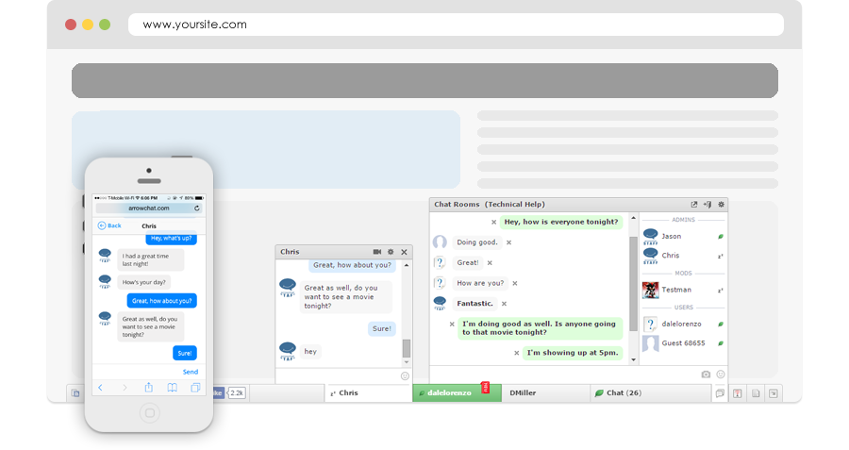The height and width of the screenshot is (450, 849).
Task: Tap Send on the phone chat
Action: coord(190,372)
